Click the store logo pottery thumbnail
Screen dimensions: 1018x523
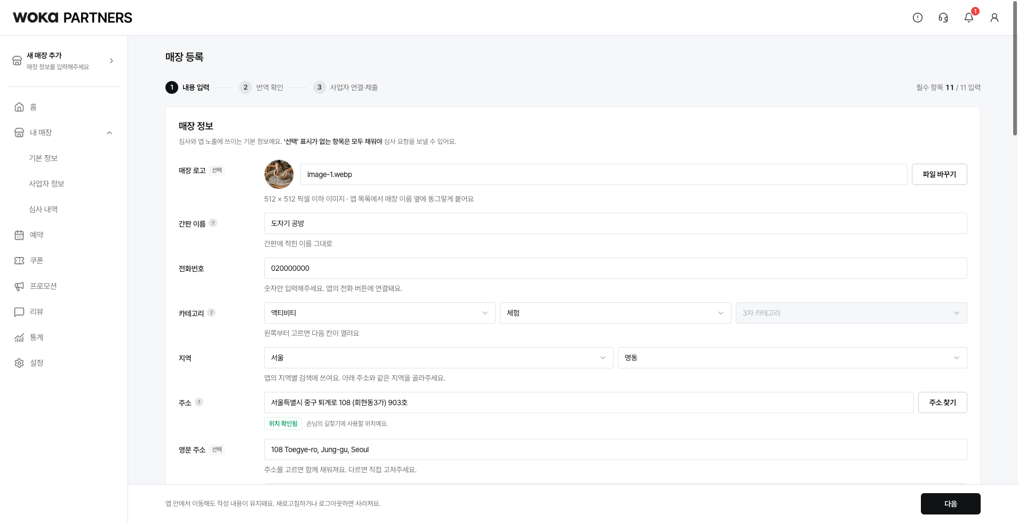click(x=279, y=174)
